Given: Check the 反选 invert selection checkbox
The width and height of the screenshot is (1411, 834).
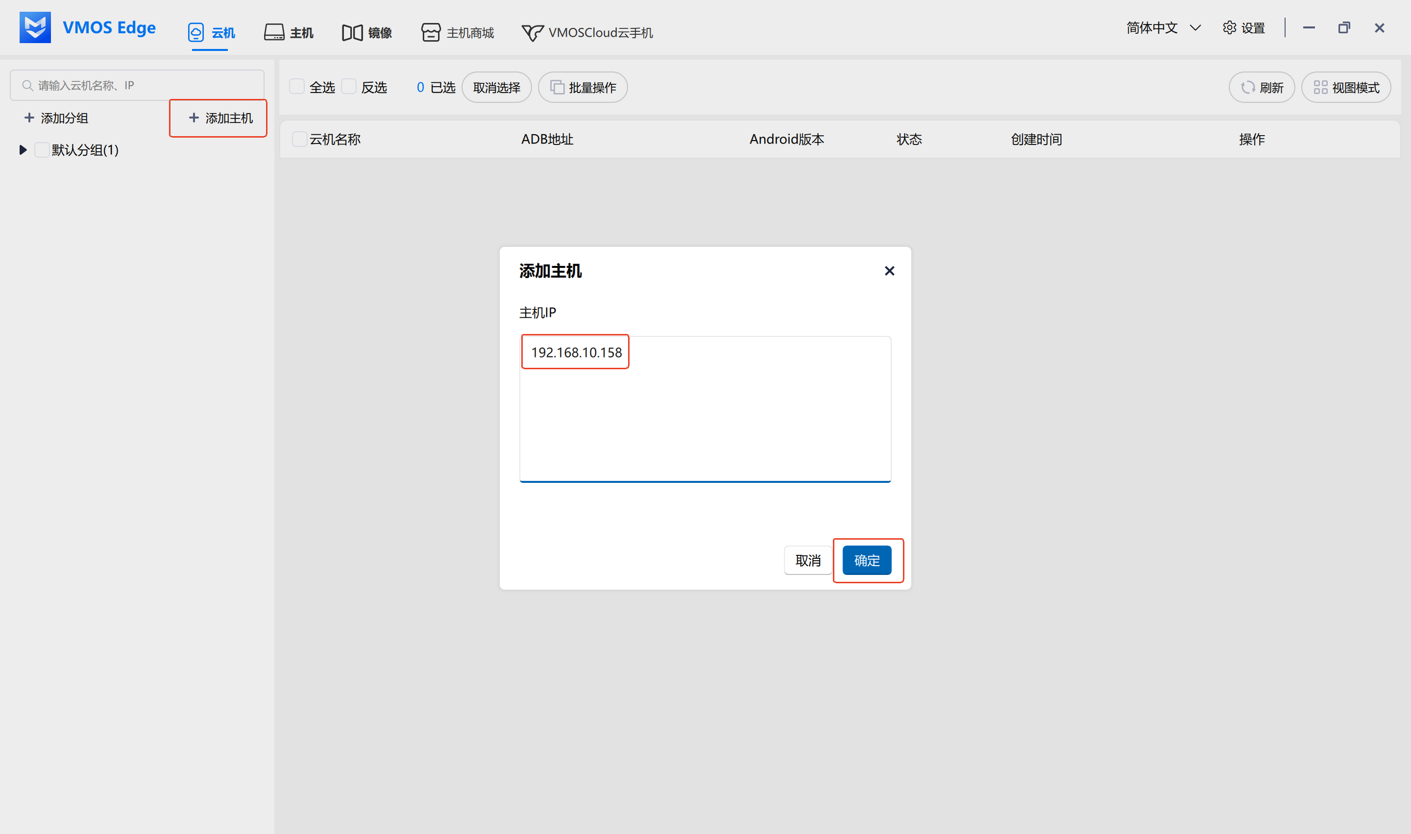Looking at the screenshot, I should click(348, 87).
